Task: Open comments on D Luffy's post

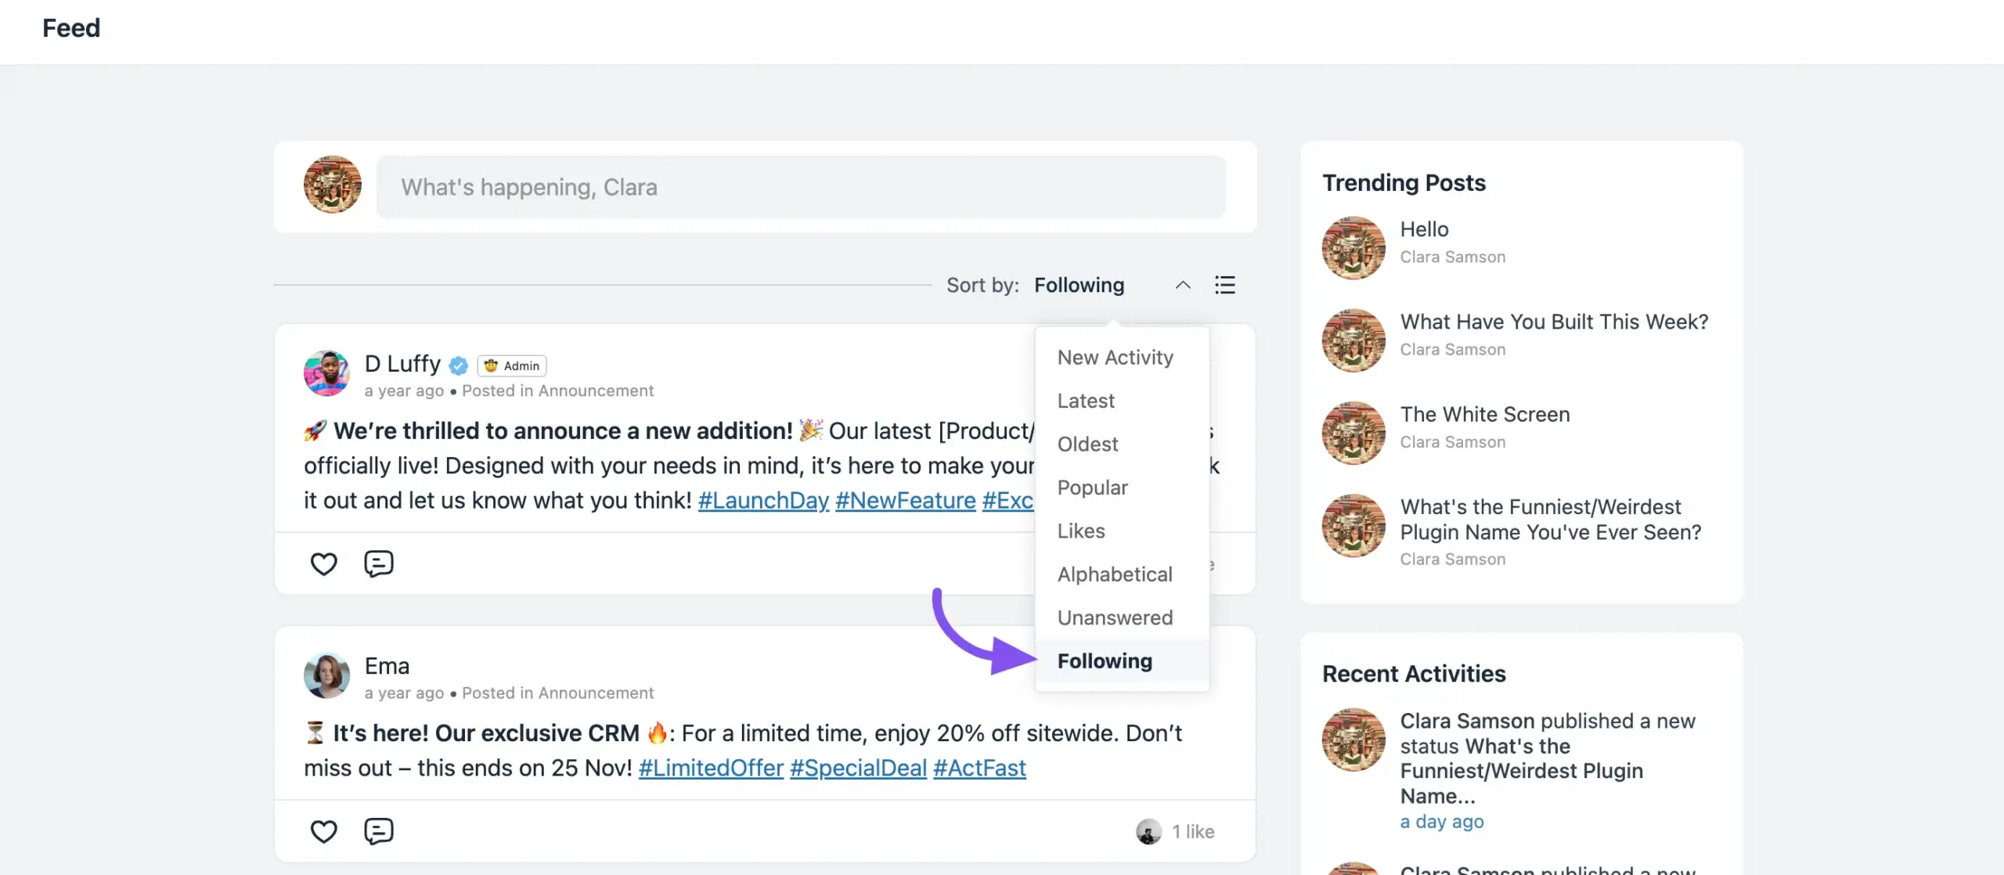Action: tap(379, 564)
